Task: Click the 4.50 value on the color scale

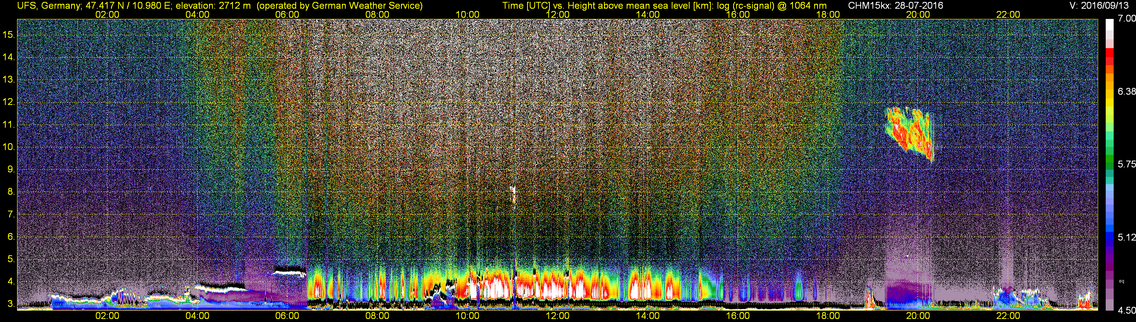Action: pos(1127,311)
